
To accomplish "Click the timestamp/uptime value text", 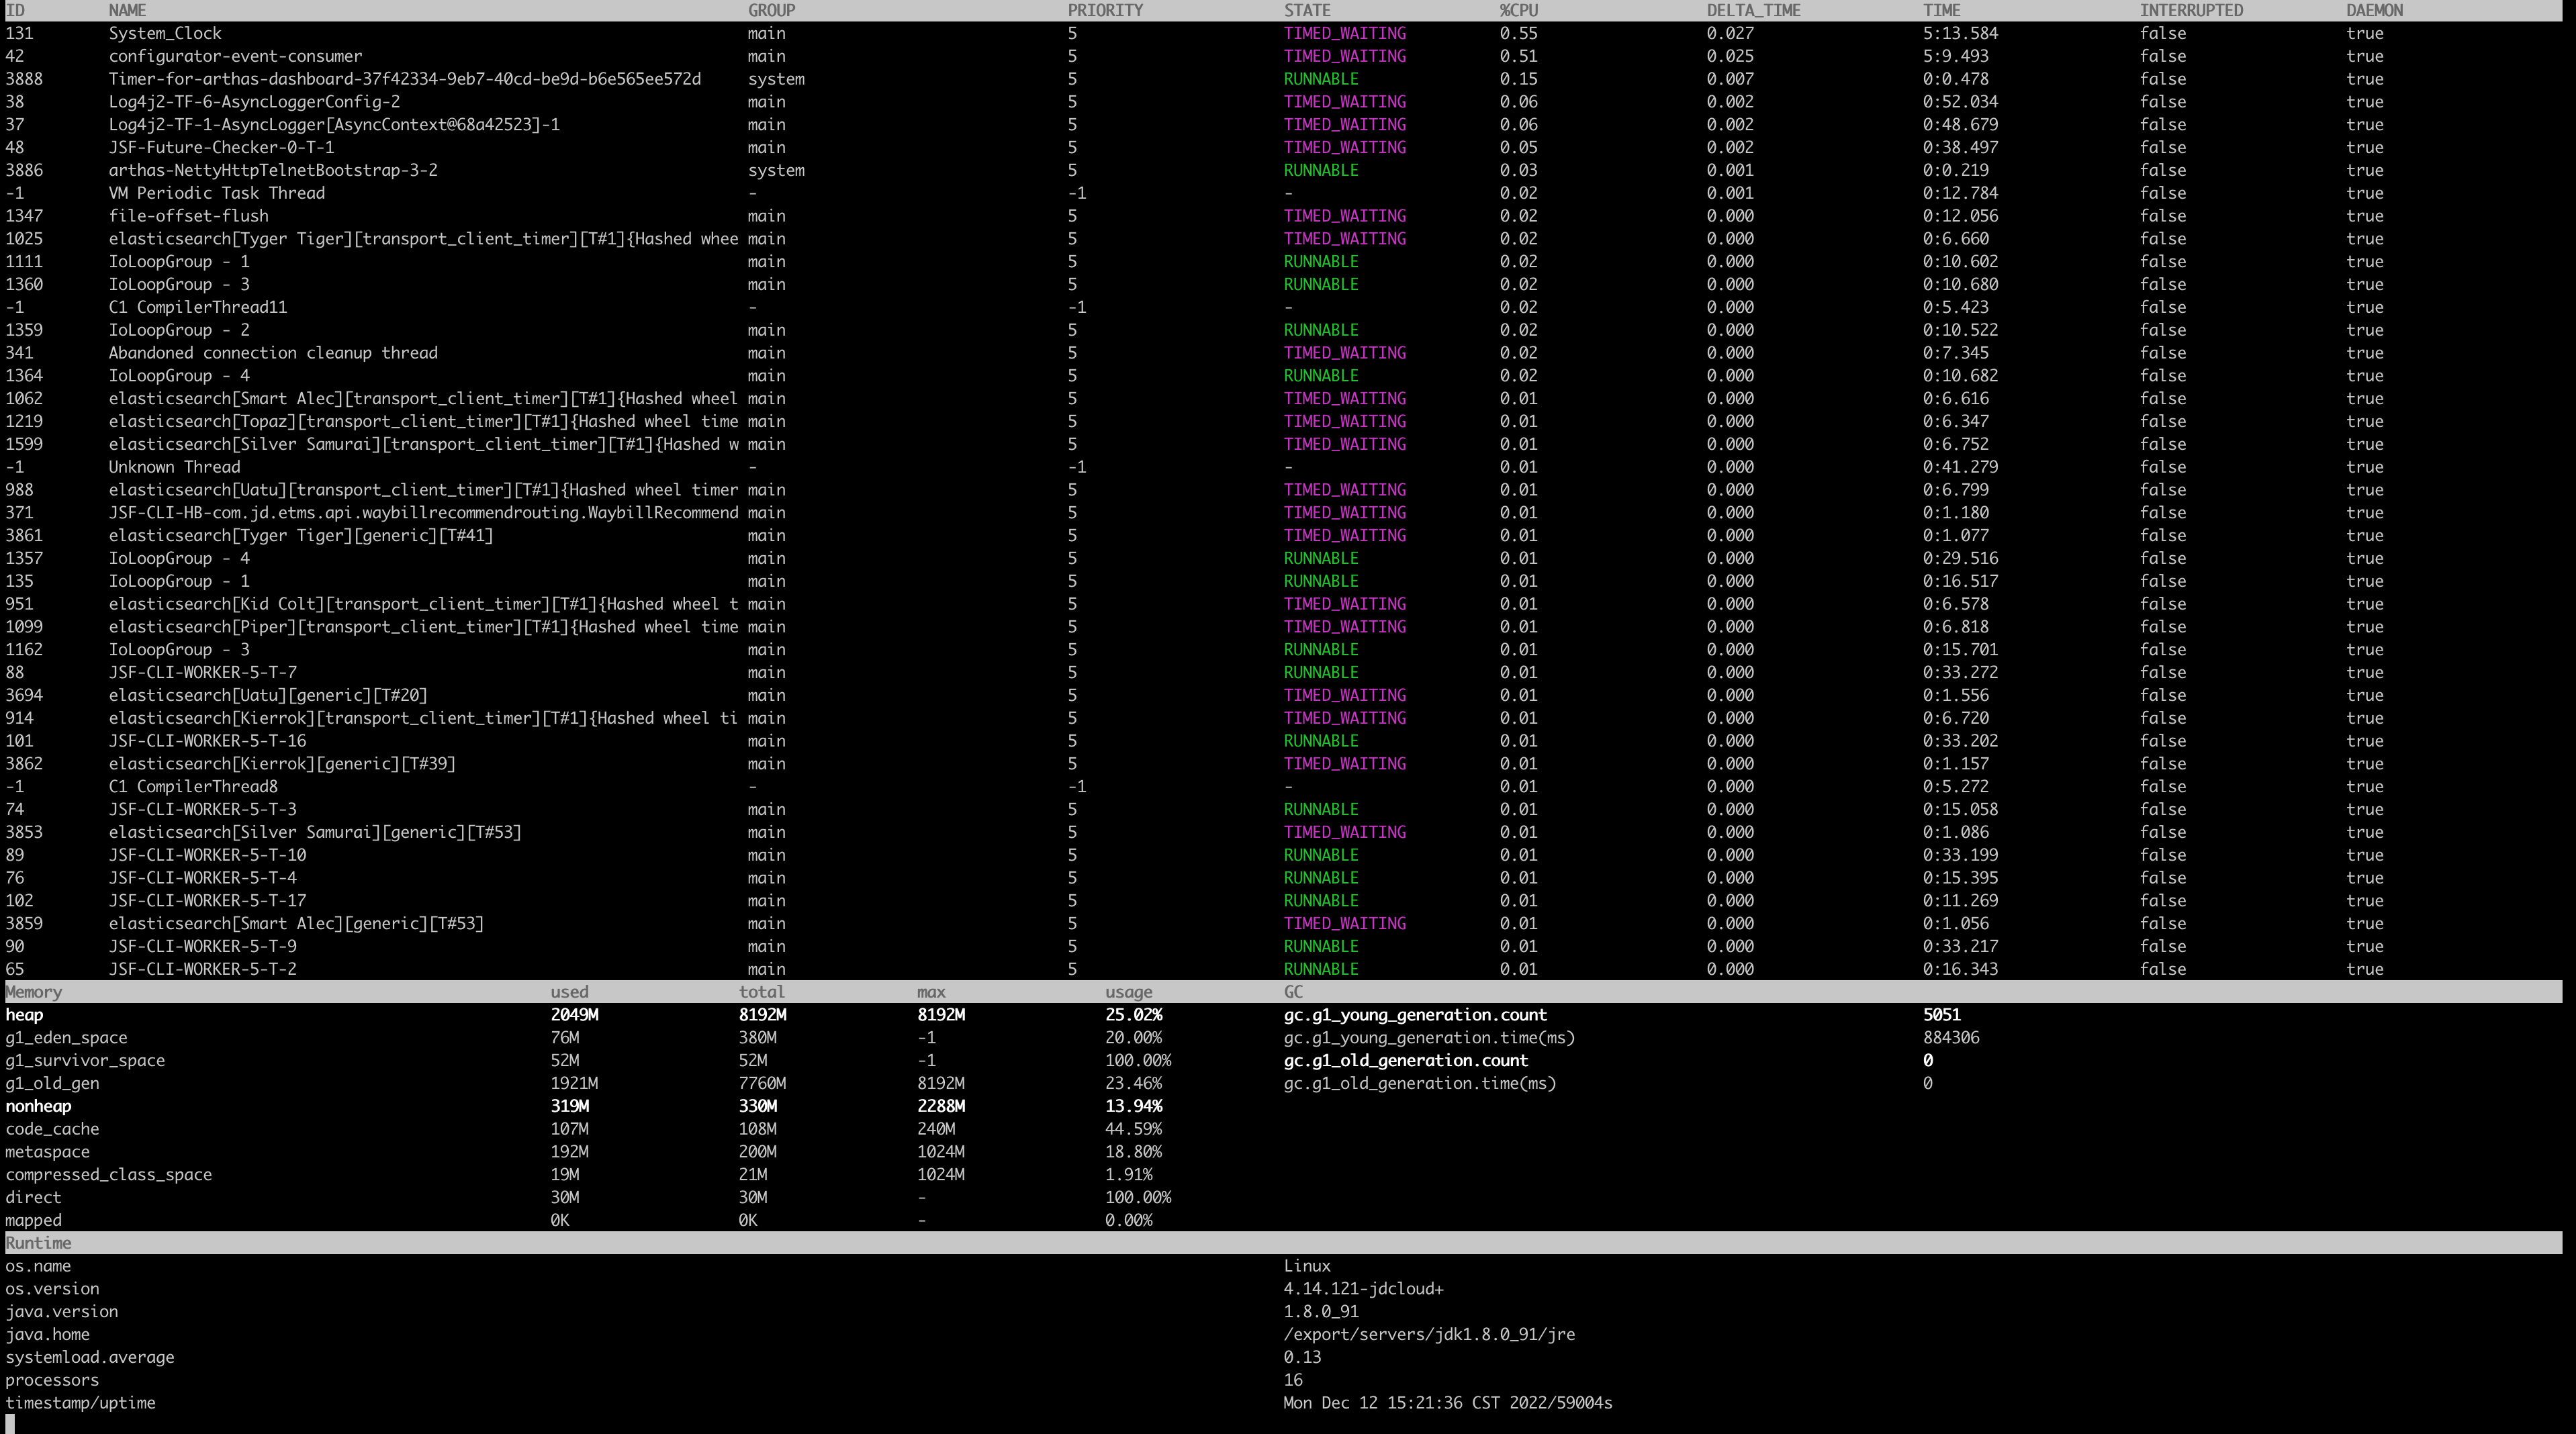I will [x=1447, y=1403].
